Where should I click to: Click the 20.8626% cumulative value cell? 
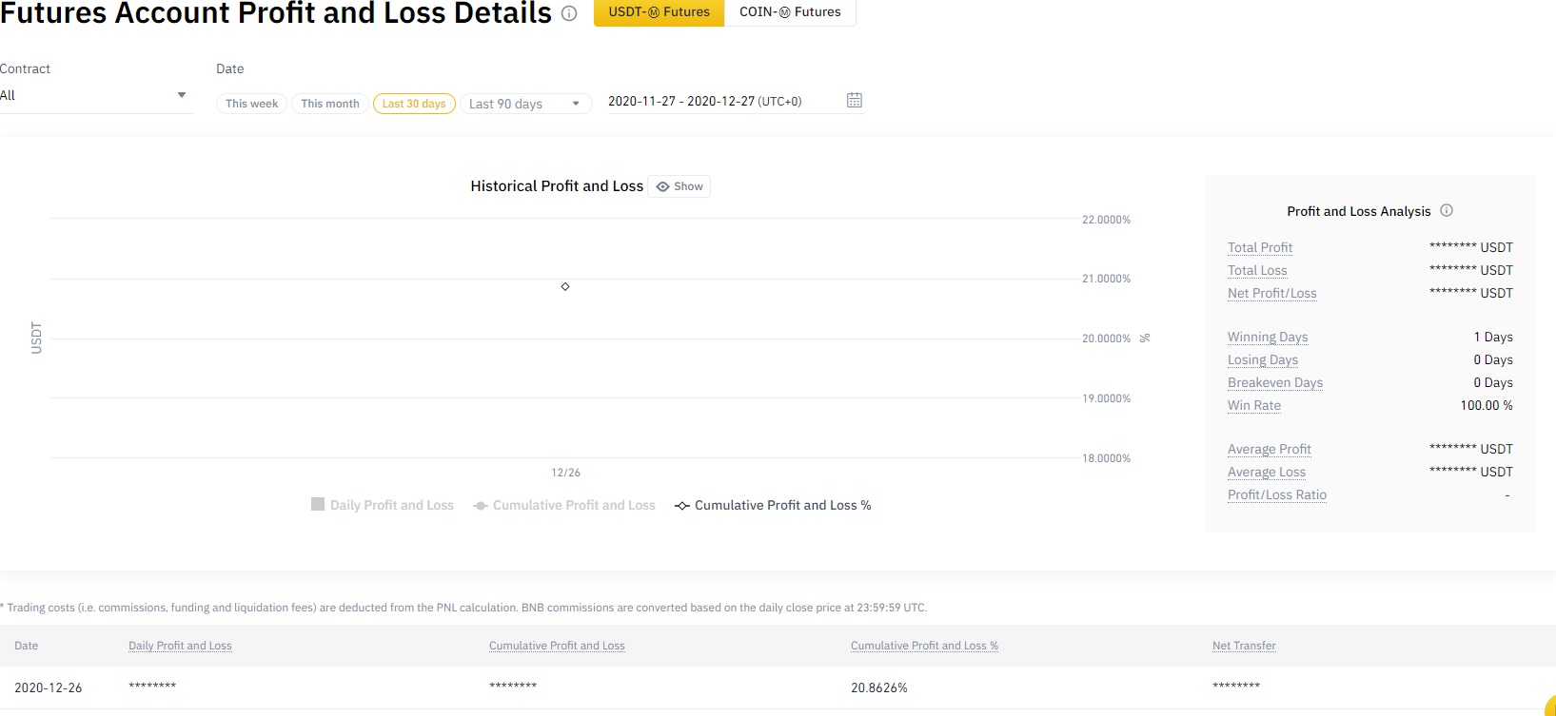(x=879, y=687)
